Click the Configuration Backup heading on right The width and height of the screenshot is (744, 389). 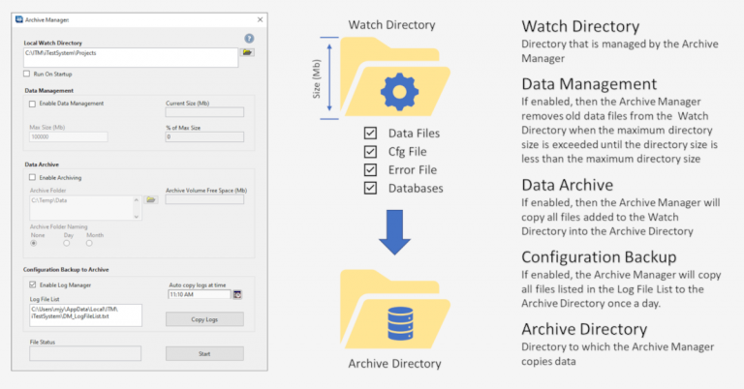click(599, 256)
